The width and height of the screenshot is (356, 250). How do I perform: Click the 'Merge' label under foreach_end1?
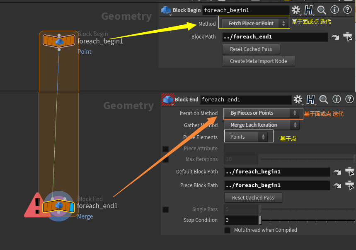85,216
